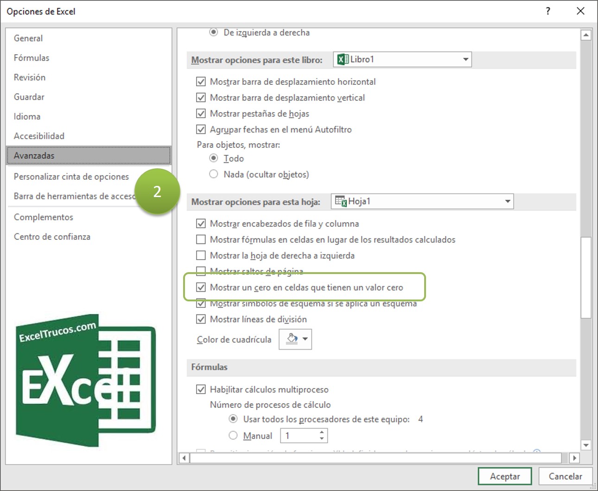Image resolution: width=598 pixels, height=491 pixels.
Task: Select Centro de confianza in sidebar
Action: tap(52, 237)
